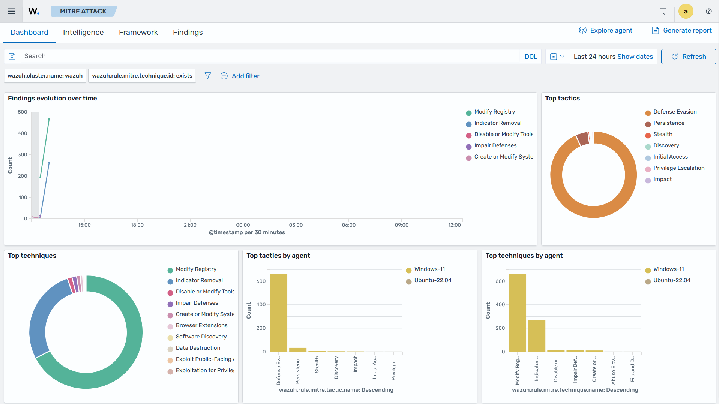Click the Explore agent button
The image size is (719, 404).
coord(605,30)
